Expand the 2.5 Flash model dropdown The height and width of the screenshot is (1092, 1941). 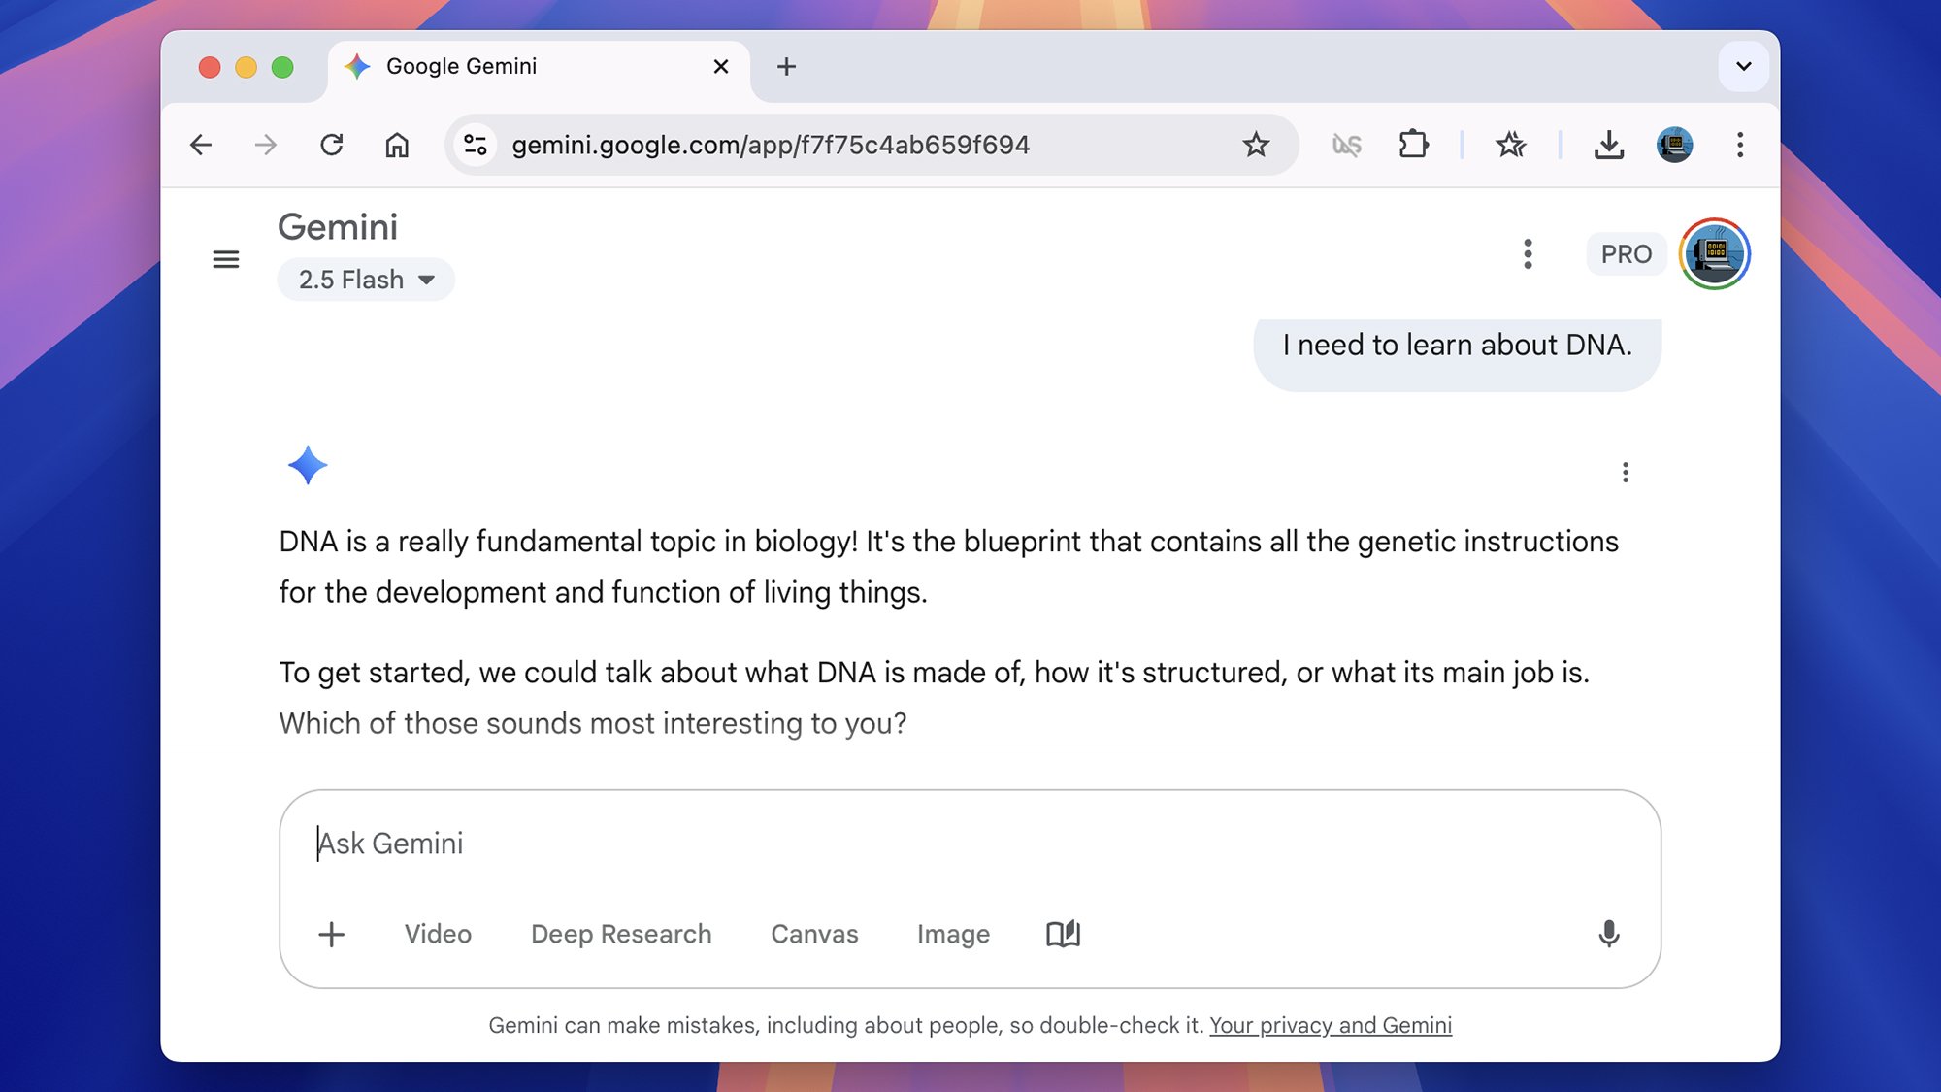click(x=366, y=280)
